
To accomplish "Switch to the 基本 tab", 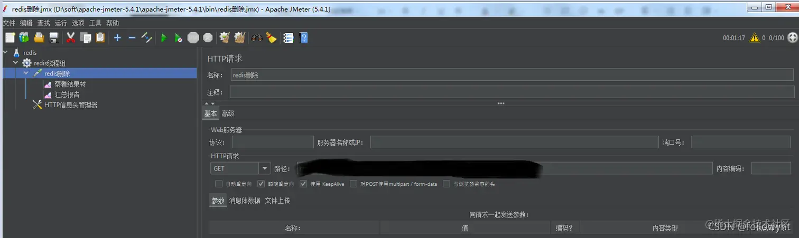I will tap(210, 113).
